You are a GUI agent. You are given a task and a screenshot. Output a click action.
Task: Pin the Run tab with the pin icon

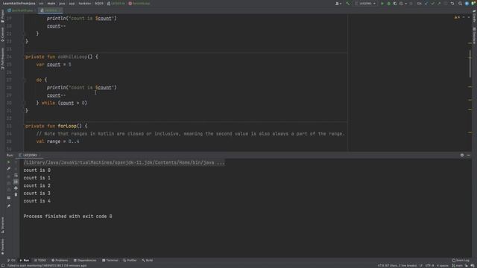[x=8, y=205]
